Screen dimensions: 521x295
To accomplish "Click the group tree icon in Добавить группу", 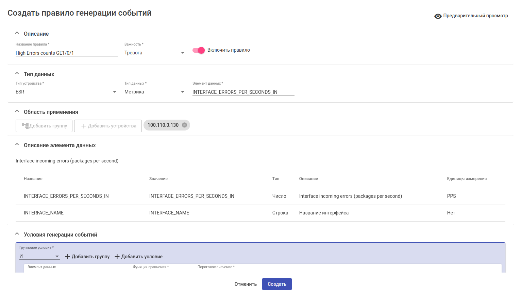I will [x=25, y=126].
